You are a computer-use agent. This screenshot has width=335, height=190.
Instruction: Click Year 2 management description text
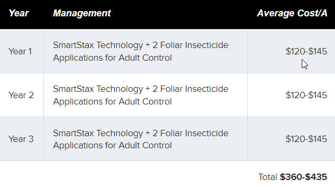coord(141,95)
